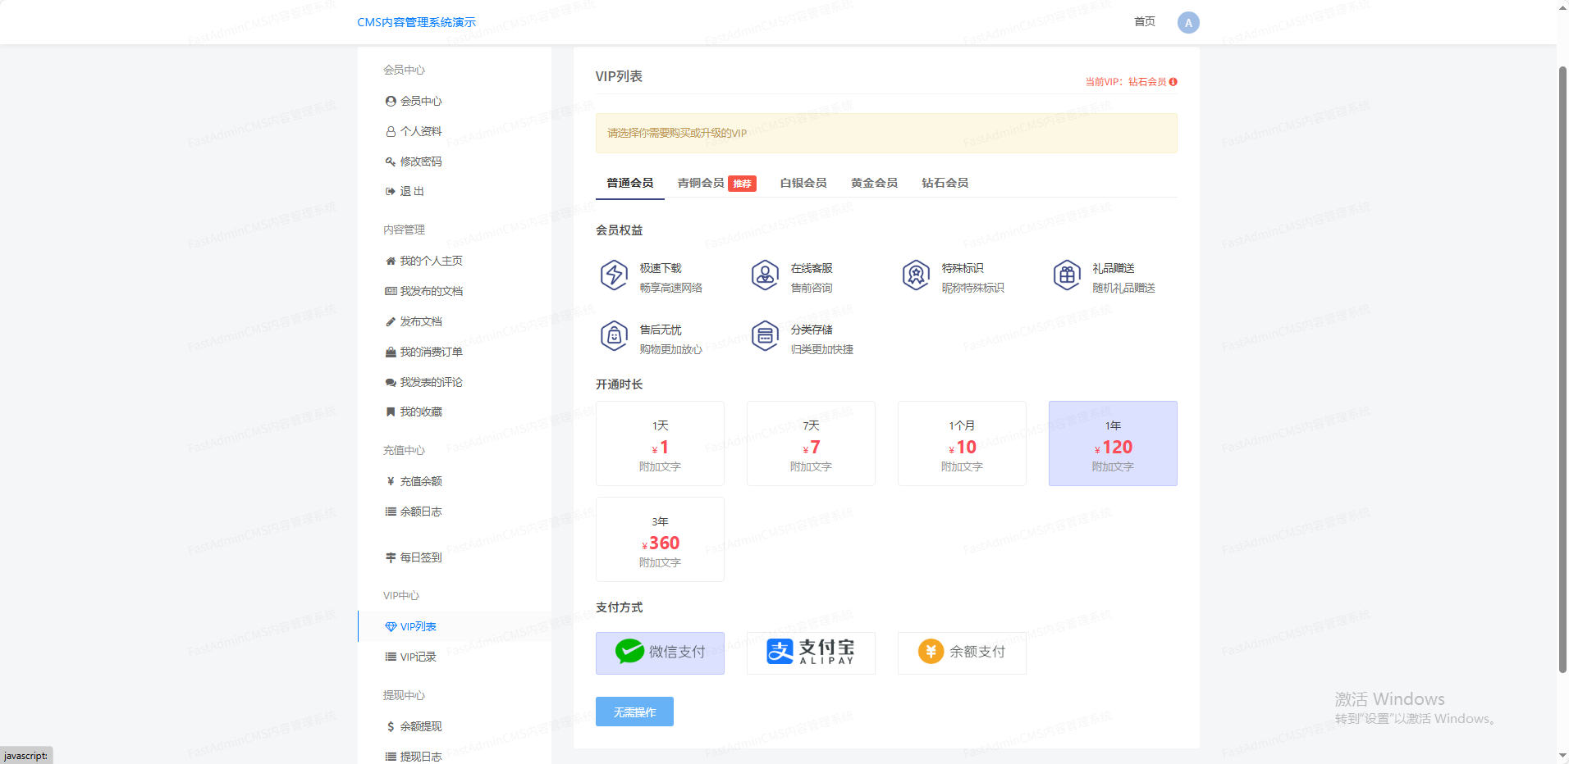
Task: Select 微信支付 WeChat payment option
Action: 660,653
